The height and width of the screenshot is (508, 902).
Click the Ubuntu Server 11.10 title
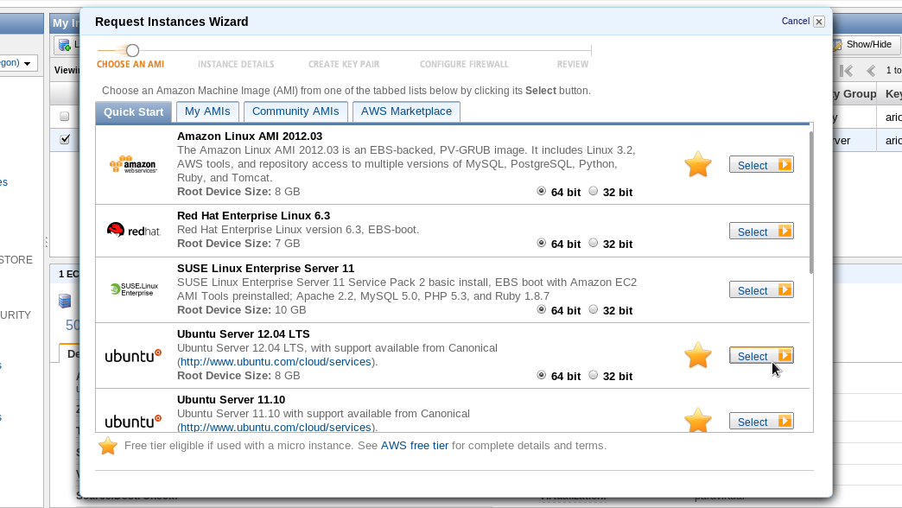coord(232,400)
